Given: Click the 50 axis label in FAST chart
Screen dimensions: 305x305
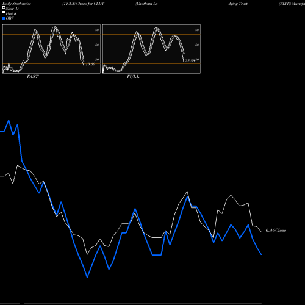Looking at the screenshot, I should (97, 45).
